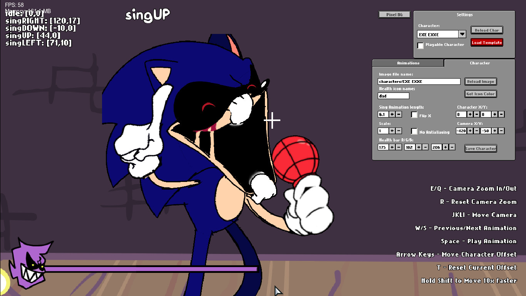Increase Camera Y with its plus button
526x296 pixels.
click(495, 131)
